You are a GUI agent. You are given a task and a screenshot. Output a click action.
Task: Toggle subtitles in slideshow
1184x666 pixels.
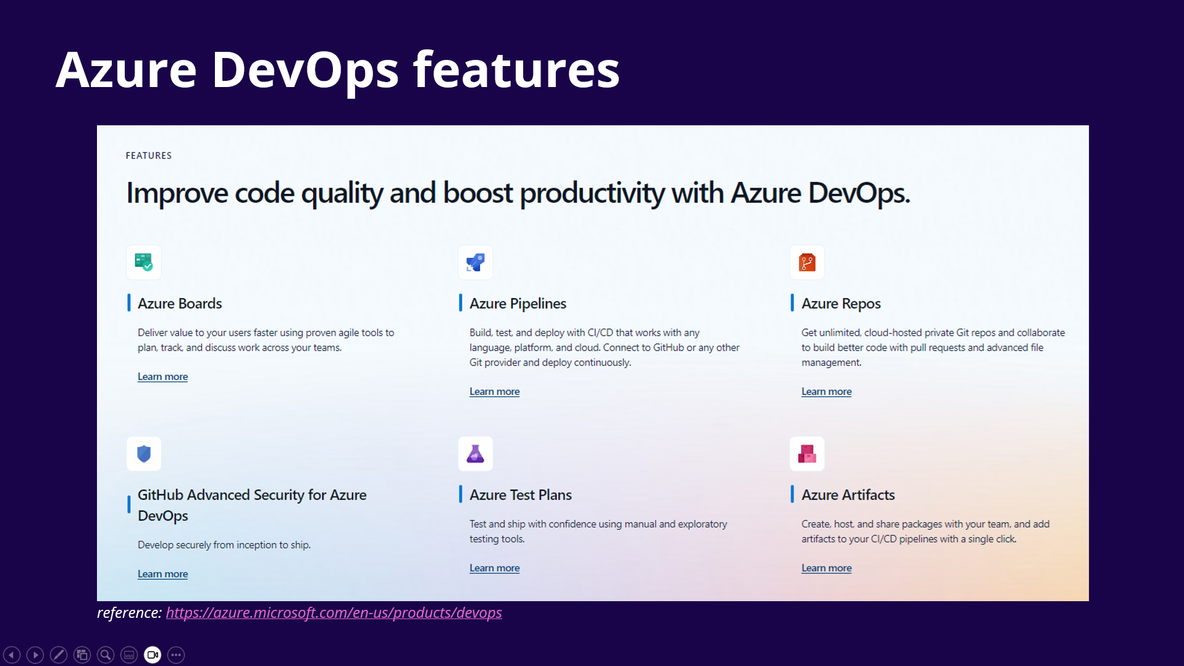tap(129, 654)
